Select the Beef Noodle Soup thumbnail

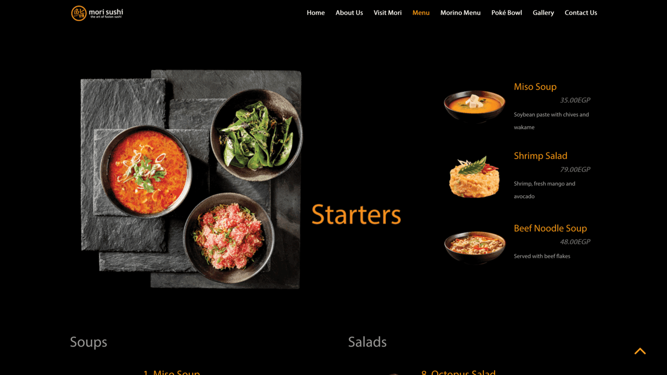pyautogui.click(x=475, y=248)
